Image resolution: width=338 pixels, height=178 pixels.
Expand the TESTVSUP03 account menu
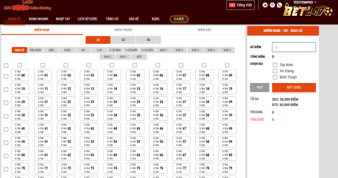(305, 2)
